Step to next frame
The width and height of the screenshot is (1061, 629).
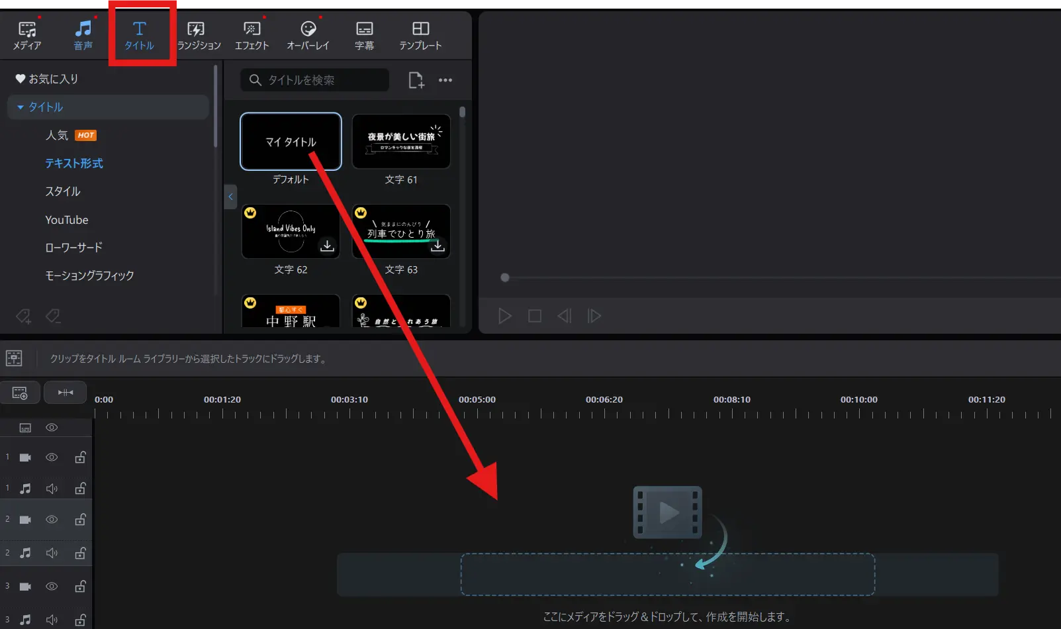(x=594, y=316)
